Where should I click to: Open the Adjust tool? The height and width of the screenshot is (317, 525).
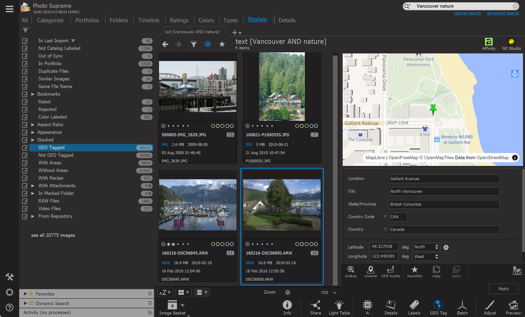pyautogui.click(x=490, y=308)
